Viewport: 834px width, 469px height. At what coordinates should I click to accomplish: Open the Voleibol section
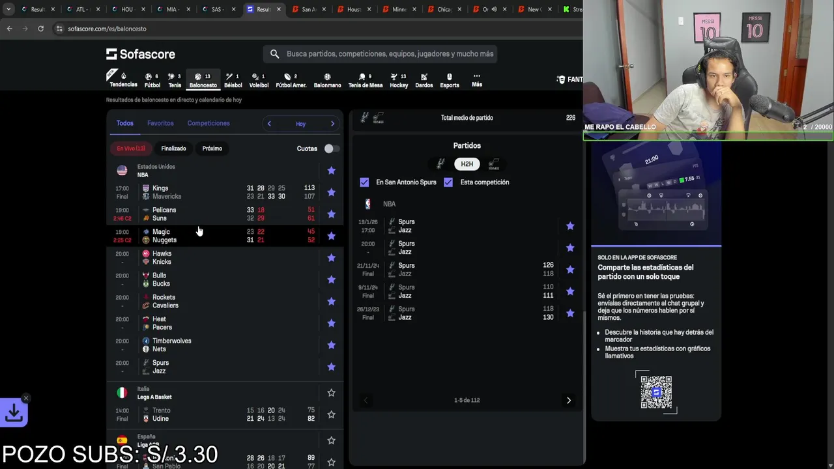pyautogui.click(x=259, y=80)
